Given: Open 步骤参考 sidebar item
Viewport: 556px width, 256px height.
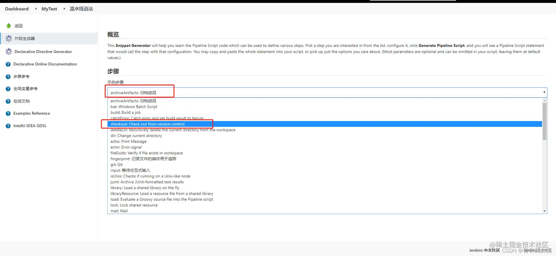Looking at the screenshot, I should click(21, 77).
